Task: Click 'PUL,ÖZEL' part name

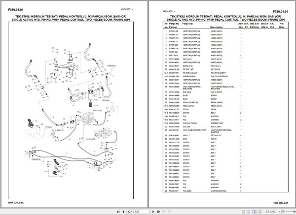Action: [187, 191]
